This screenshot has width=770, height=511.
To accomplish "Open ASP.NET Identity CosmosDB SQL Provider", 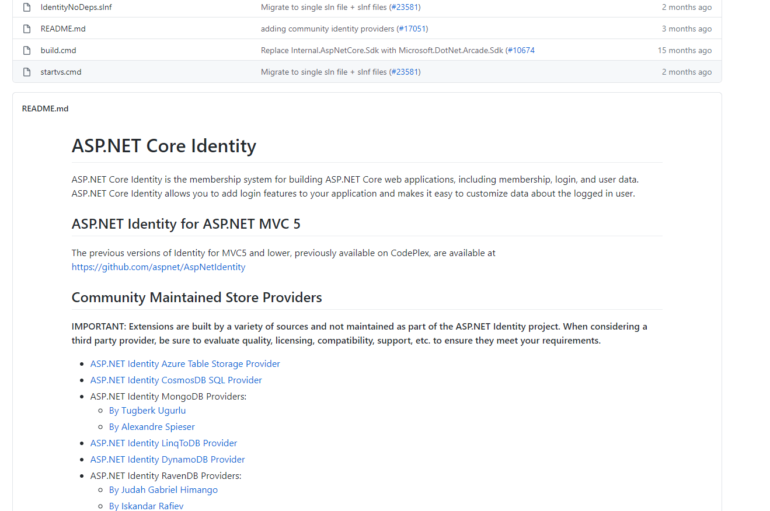I will [176, 380].
